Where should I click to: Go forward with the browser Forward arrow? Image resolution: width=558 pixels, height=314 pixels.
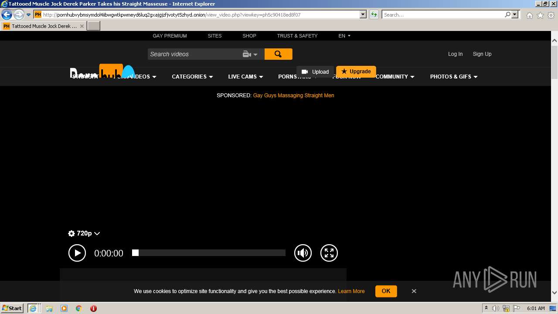pyautogui.click(x=19, y=14)
